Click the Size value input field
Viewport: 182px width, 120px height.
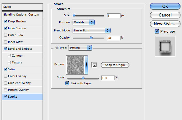[114, 16]
